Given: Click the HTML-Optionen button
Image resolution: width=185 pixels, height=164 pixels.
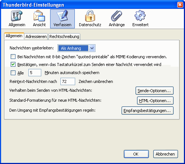Looking at the screenshot, I should tap(155, 101).
